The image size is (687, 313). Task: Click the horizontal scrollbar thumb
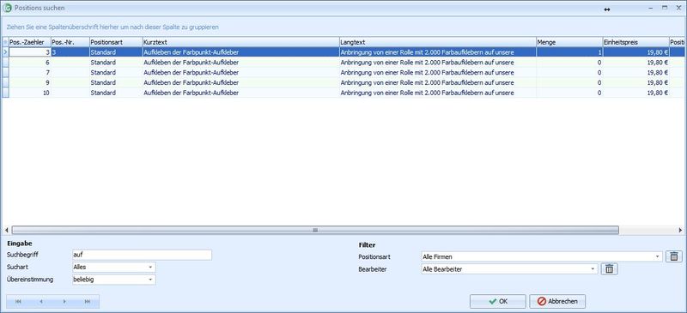315,230
